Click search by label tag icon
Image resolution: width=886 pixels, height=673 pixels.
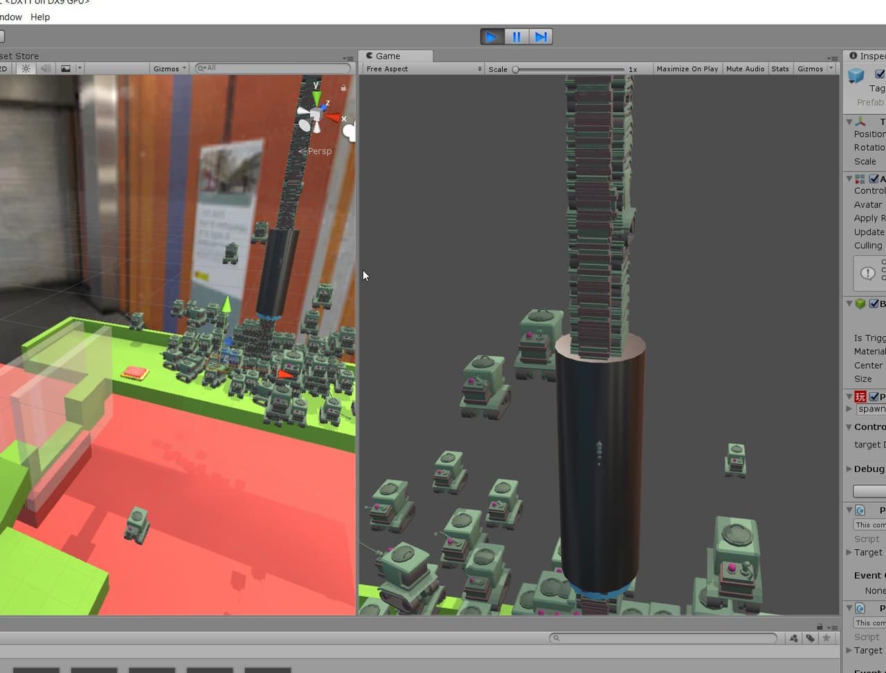pos(810,638)
